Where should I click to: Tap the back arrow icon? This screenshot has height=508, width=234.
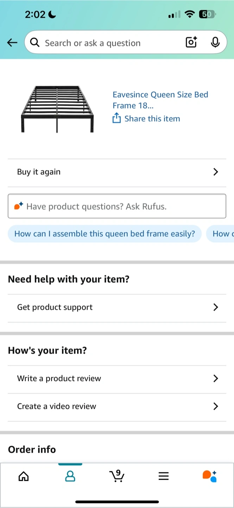pos(12,43)
